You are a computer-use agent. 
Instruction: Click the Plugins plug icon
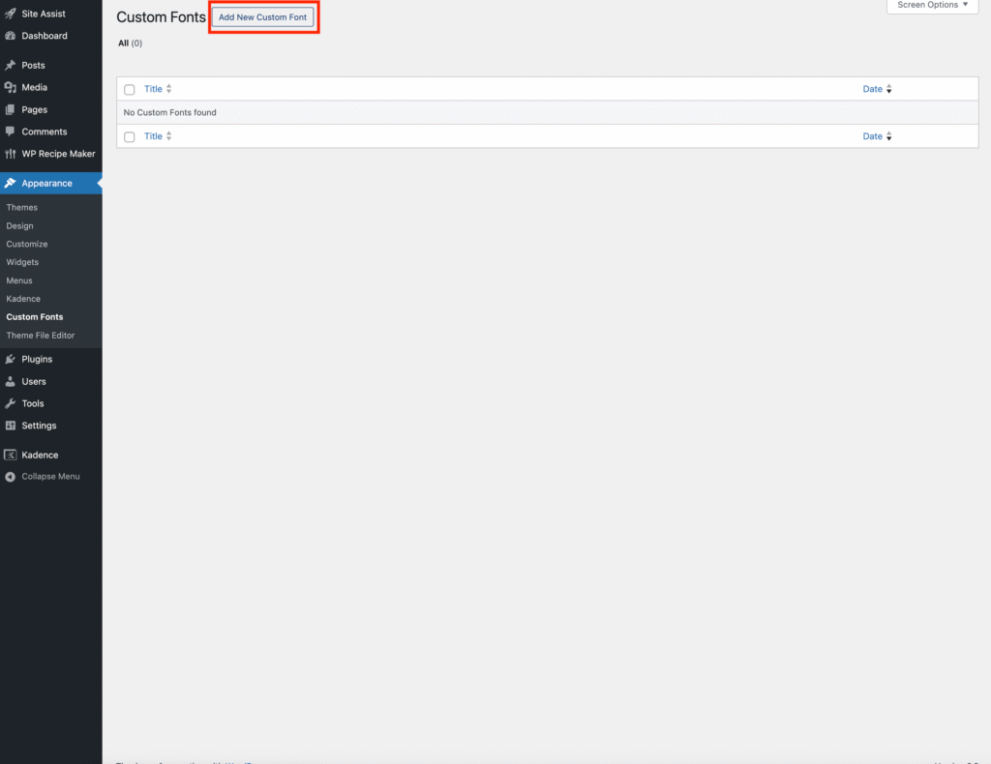pyautogui.click(x=10, y=359)
